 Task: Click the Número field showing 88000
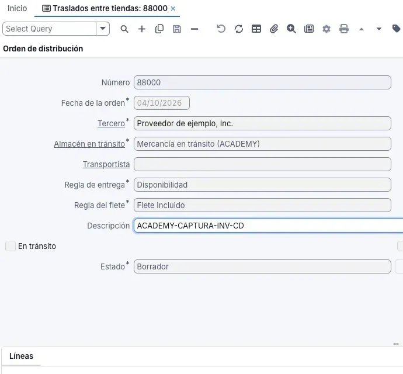click(x=262, y=82)
